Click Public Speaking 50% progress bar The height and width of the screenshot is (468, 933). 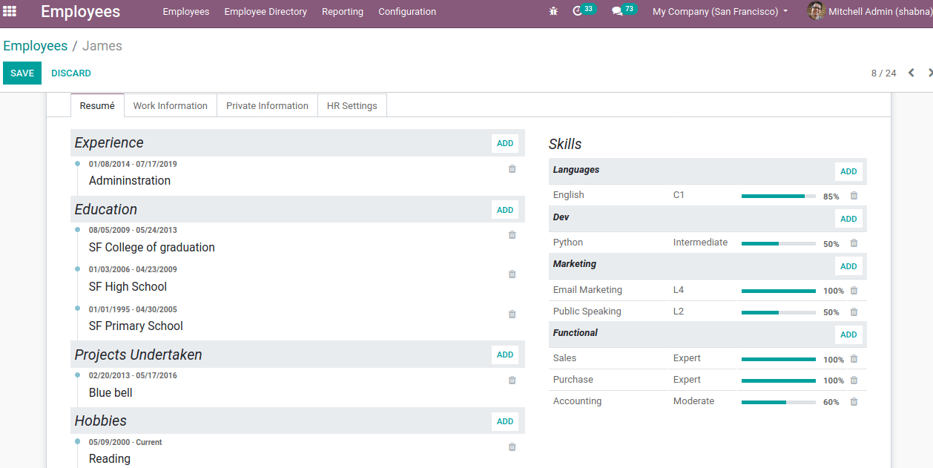[x=779, y=312]
